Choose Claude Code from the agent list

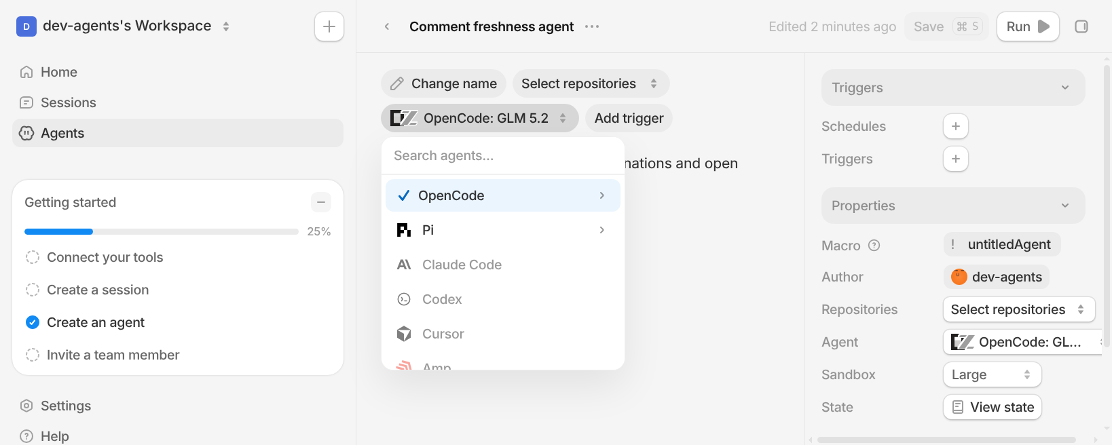coord(503,265)
